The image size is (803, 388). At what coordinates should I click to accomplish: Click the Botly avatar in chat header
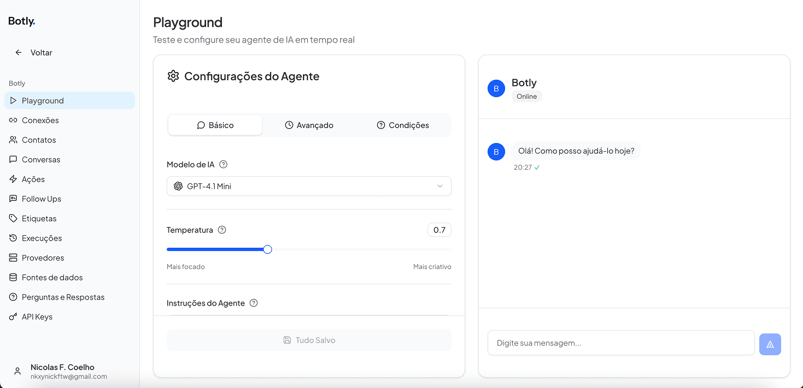coord(496,88)
